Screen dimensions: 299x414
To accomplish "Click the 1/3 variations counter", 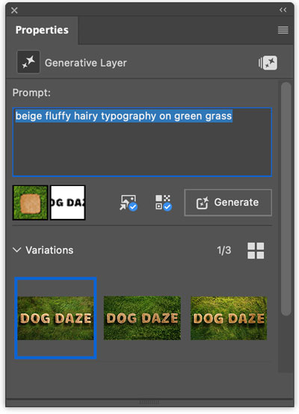I will 224,250.
